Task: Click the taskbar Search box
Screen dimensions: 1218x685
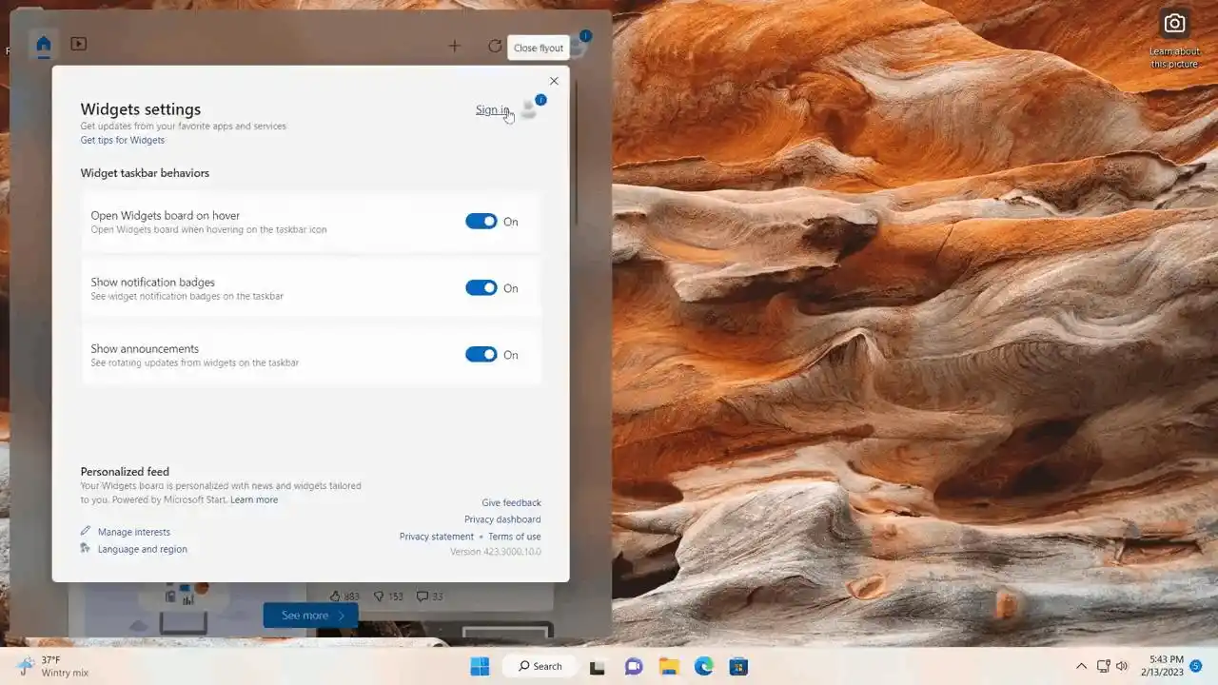Action: (x=540, y=666)
